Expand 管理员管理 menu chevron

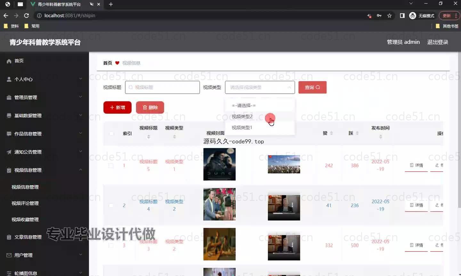coord(81,97)
